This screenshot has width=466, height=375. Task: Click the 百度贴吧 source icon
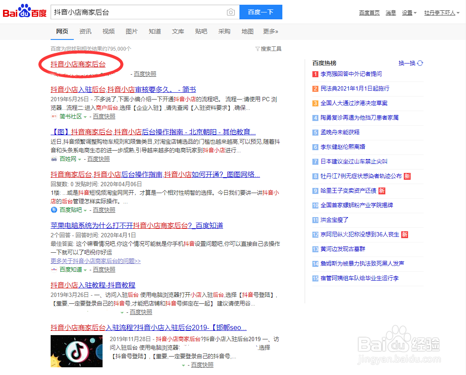coord(53,209)
